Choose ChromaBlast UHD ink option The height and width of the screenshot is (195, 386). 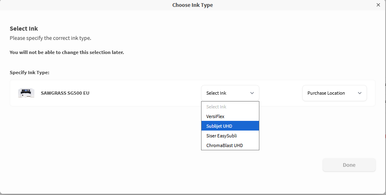click(x=230, y=145)
